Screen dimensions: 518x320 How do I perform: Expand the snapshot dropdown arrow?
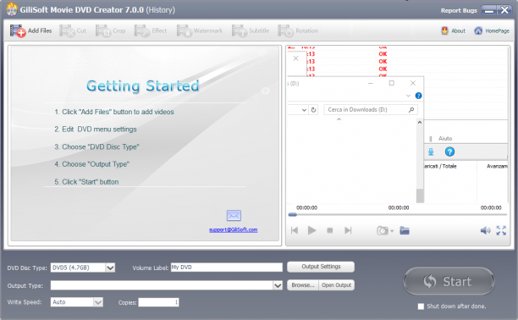point(392,231)
